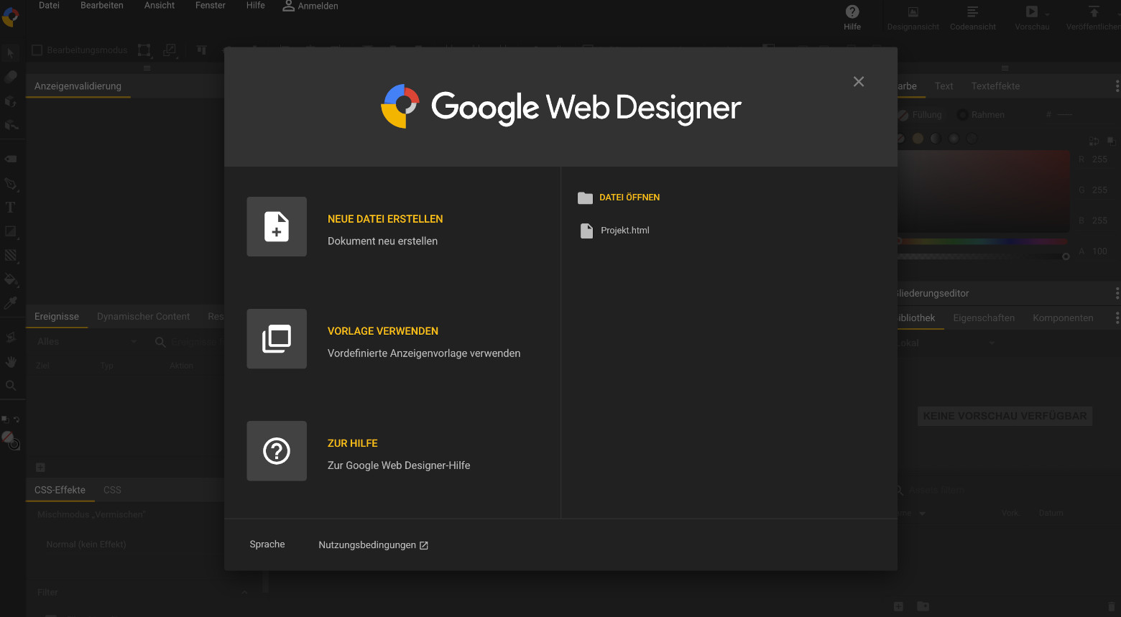Open the color panel options menu dots
The width and height of the screenshot is (1121, 617).
[x=1117, y=86]
